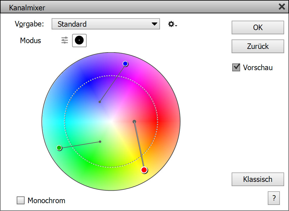Select the red channel handle
The image size is (289, 211).
pyautogui.click(x=144, y=170)
